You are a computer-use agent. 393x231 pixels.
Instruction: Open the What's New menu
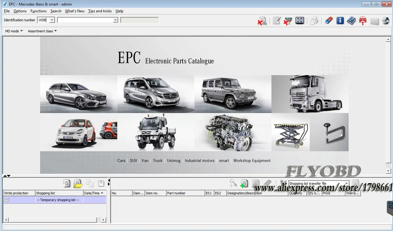pyautogui.click(x=75, y=11)
